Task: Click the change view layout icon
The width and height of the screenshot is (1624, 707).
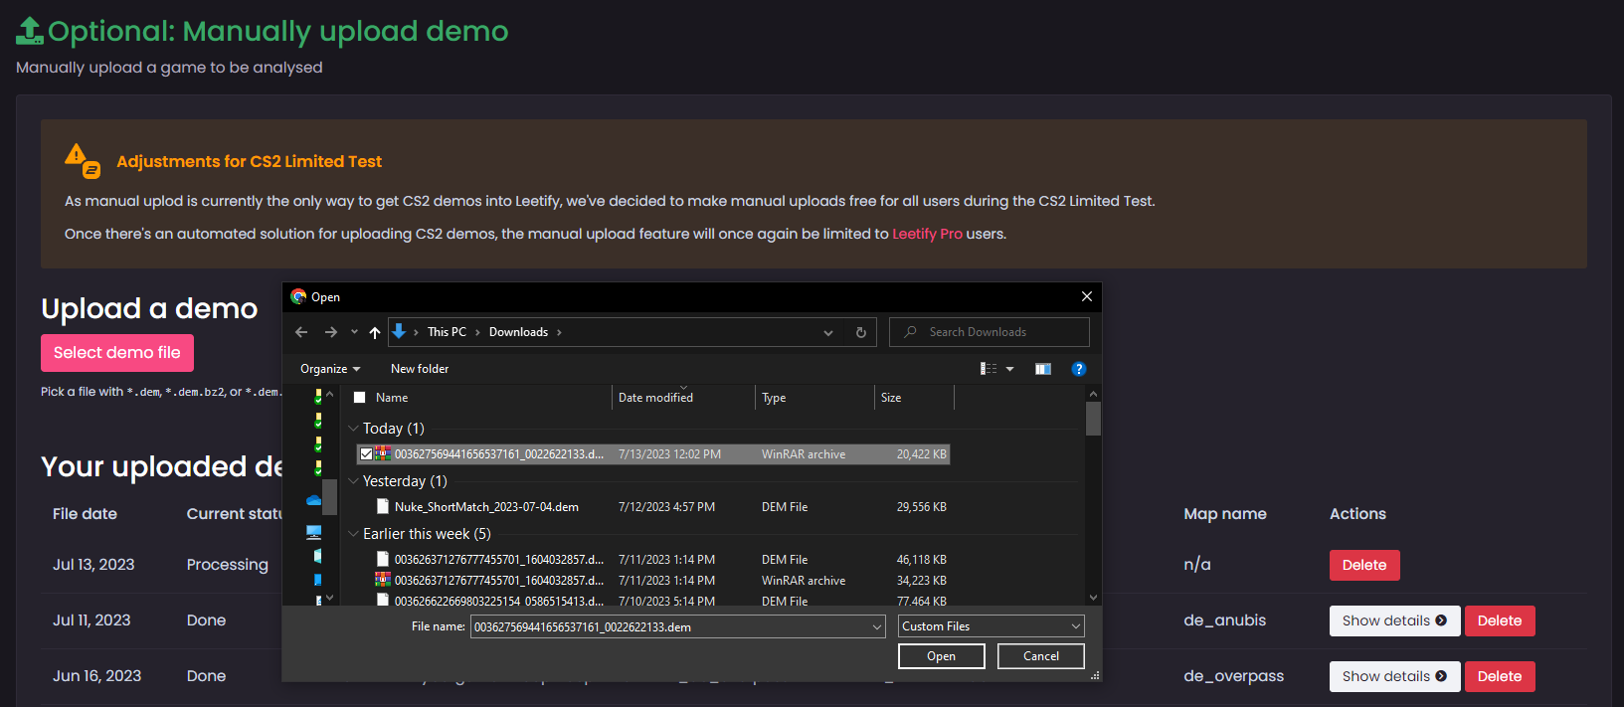Action: [989, 369]
